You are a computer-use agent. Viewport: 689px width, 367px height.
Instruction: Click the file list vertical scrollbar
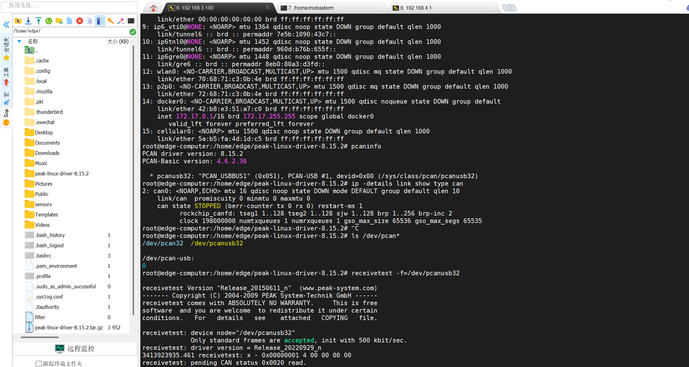134,180
